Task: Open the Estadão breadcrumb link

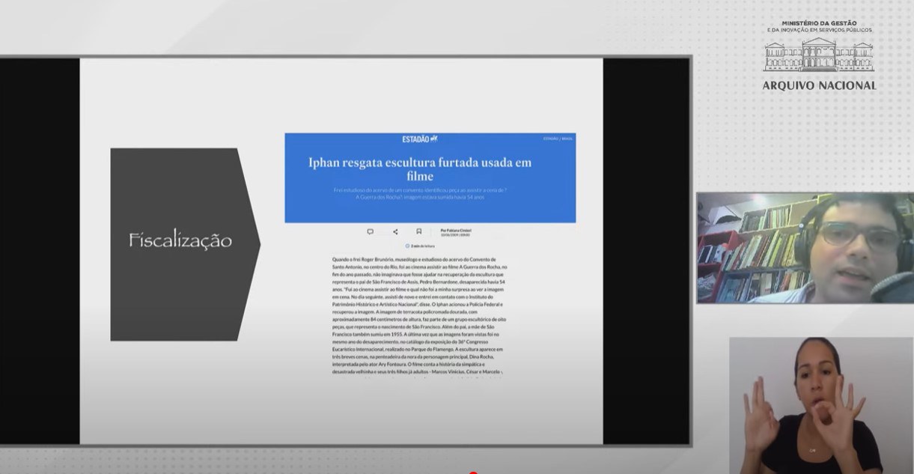Action: pyautogui.click(x=550, y=139)
